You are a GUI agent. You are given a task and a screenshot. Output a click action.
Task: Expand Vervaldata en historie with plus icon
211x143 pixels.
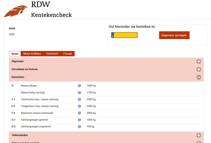pyautogui.click(x=199, y=69)
